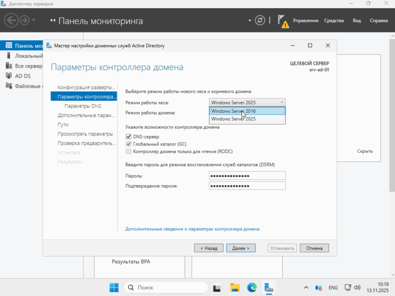This screenshot has width=395, height=296.
Task: Toggle the read-only domain controller (RODC) checkbox
Action: pos(128,151)
